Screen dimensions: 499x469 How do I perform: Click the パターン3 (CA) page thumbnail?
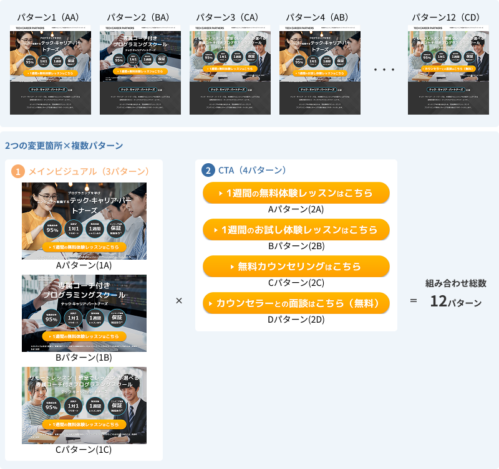click(230, 70)
